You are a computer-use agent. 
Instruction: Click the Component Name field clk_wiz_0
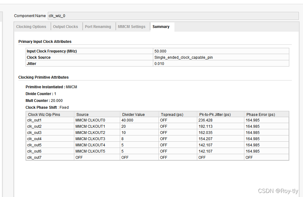click(x=173, y=16)
